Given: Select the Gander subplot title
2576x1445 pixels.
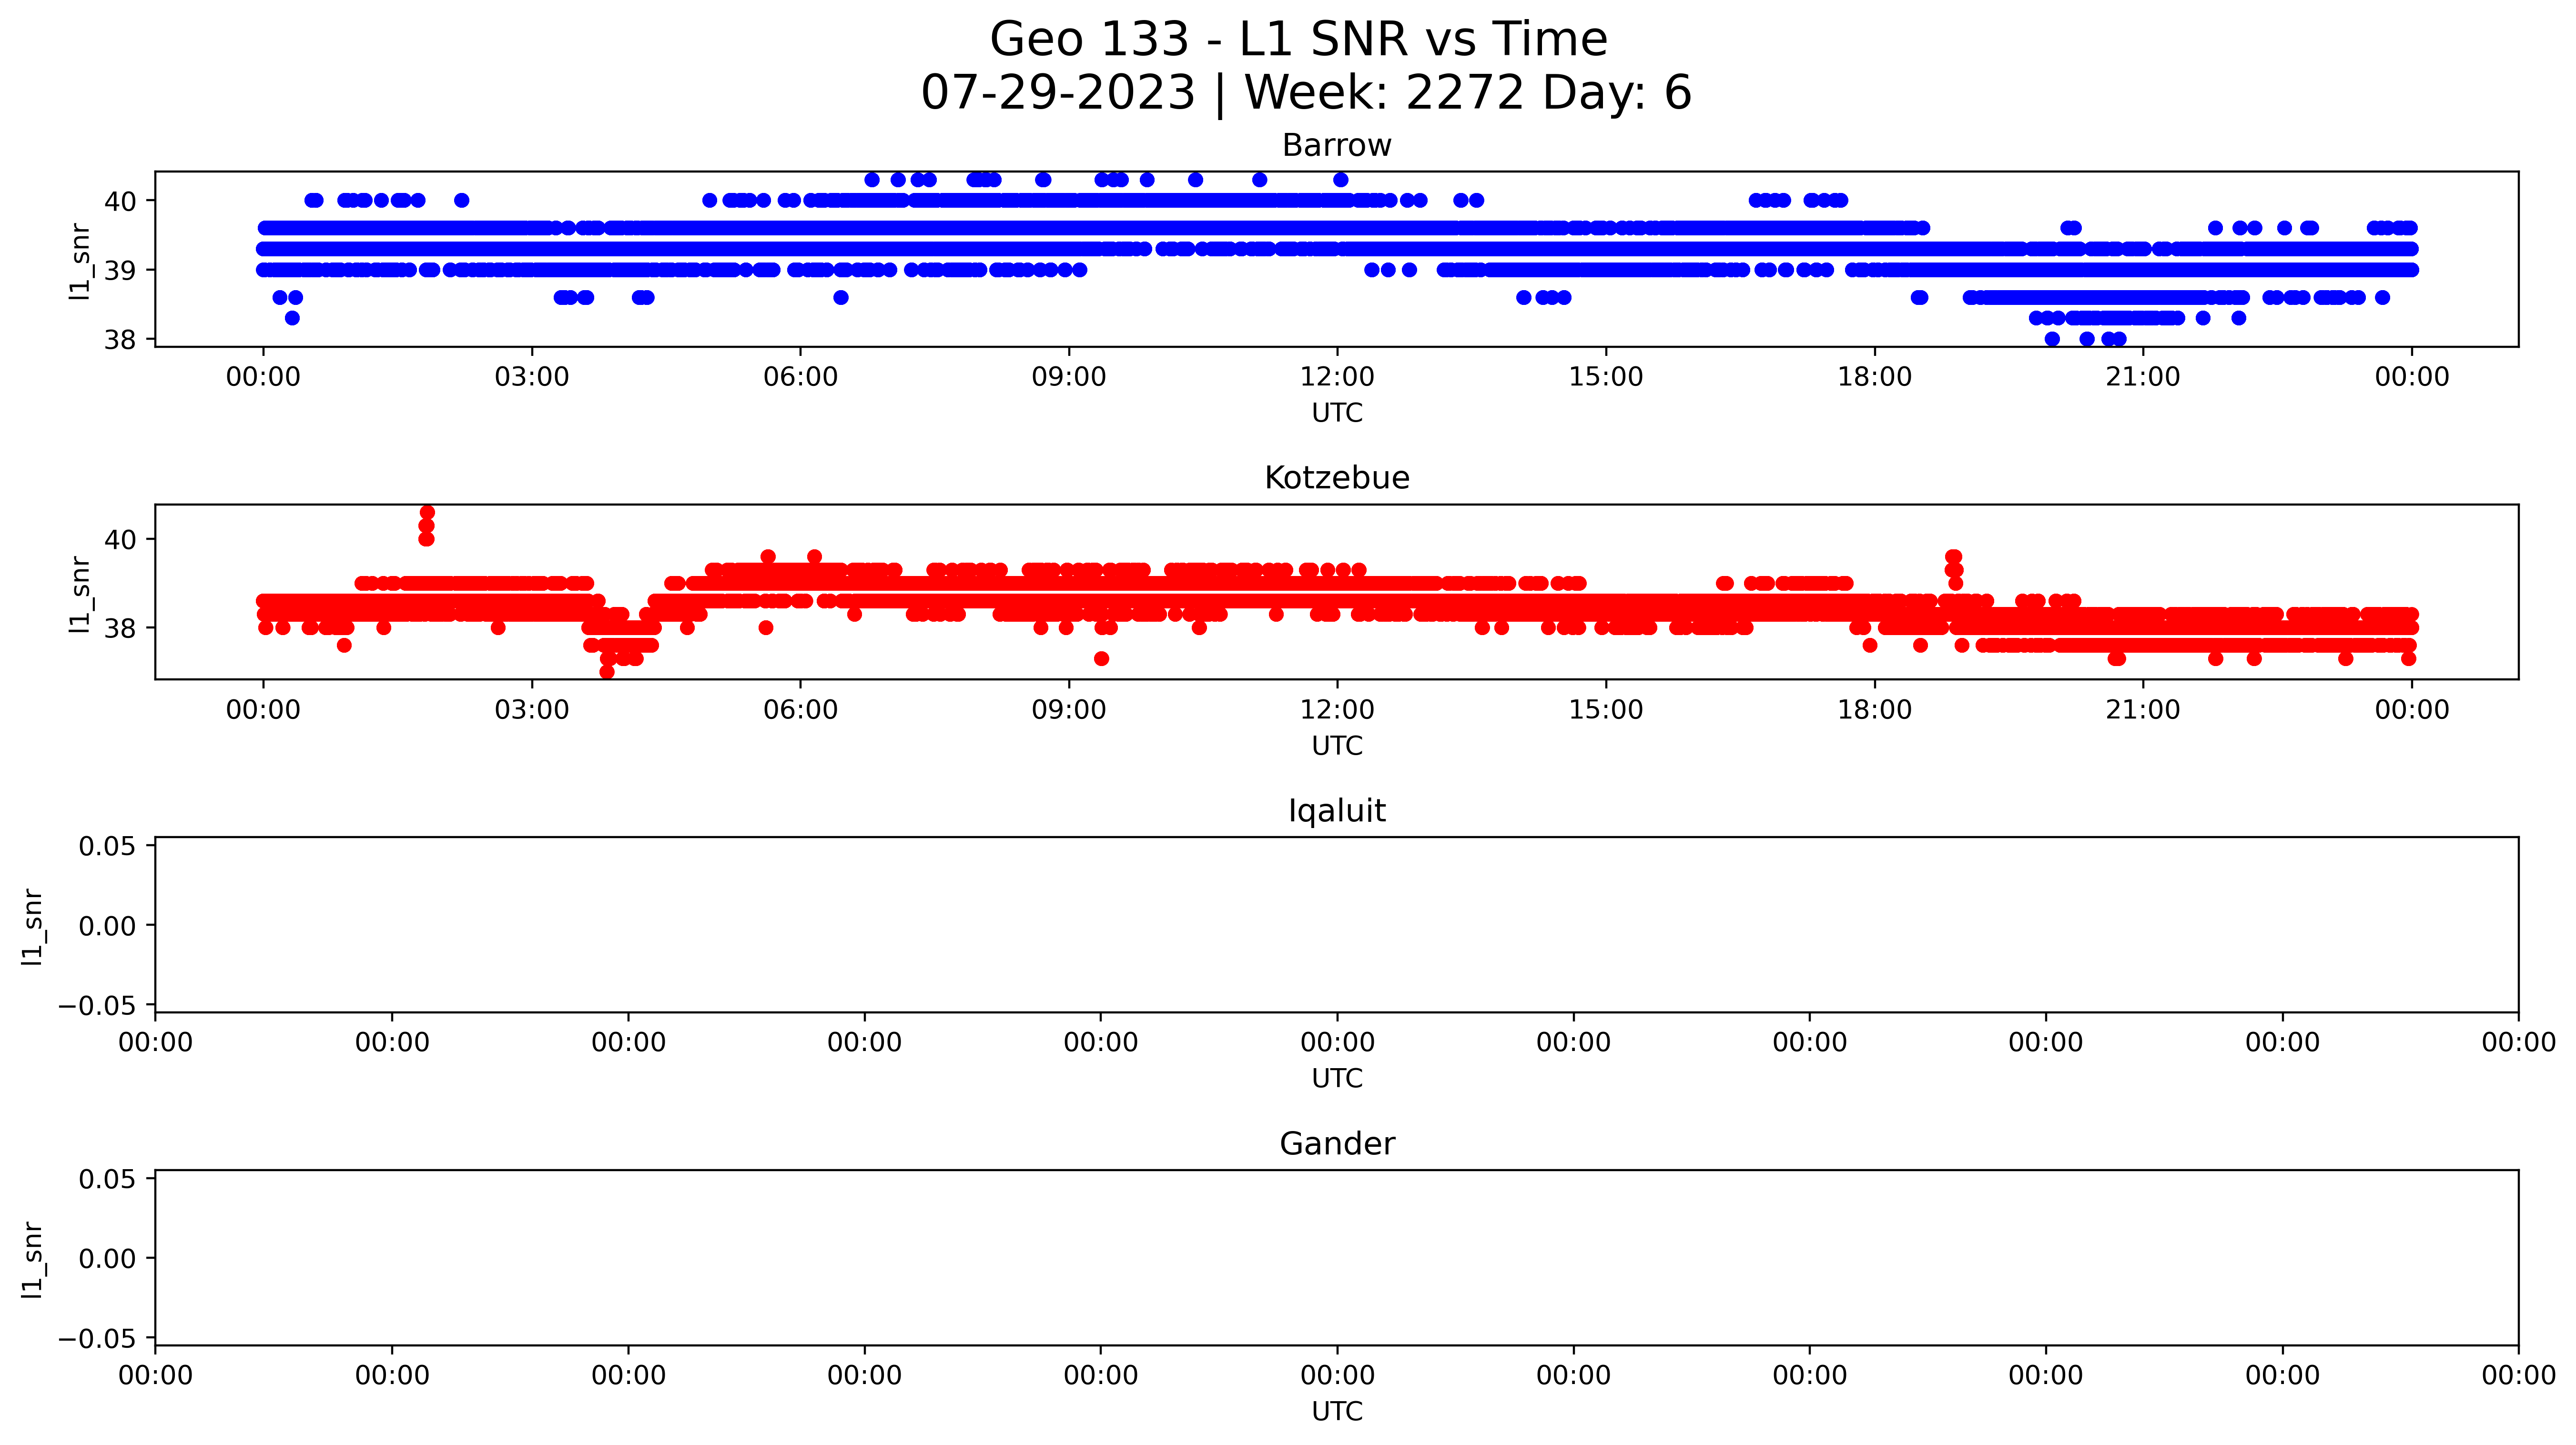Looking at the screenshot, I should (x=1336, y=1143).
